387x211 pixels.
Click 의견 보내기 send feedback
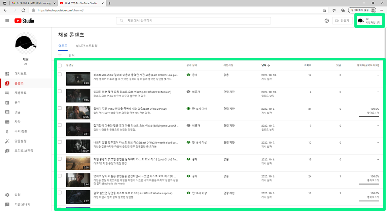tap(26, 204)
